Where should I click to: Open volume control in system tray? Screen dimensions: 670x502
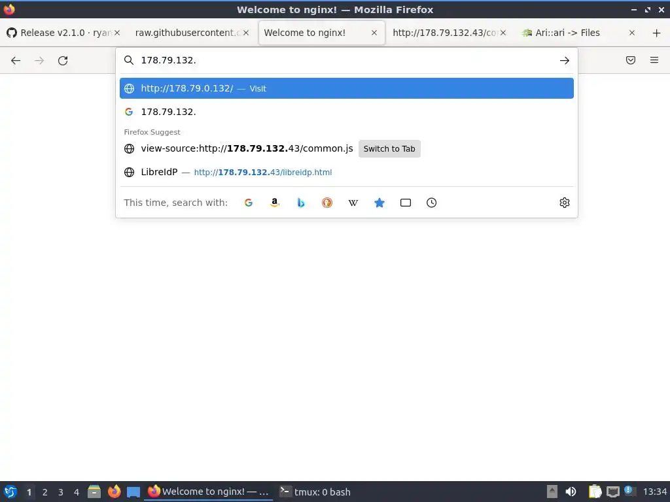(x=571, y=492)
